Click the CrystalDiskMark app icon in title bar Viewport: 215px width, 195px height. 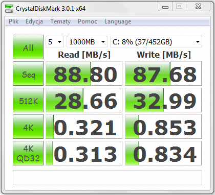[x=9, y=9]
